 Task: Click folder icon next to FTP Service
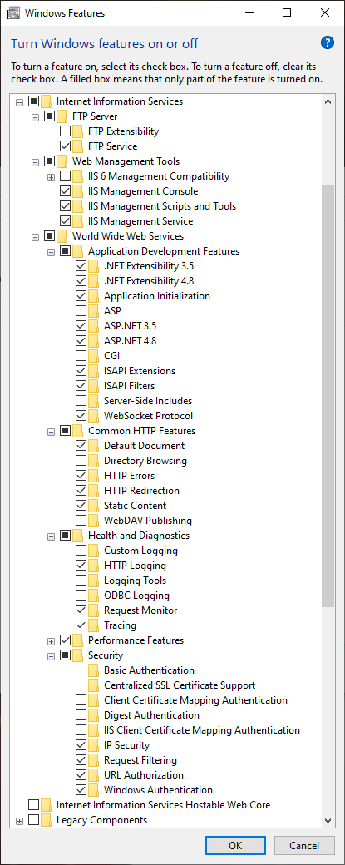click(x=77, y=146)
